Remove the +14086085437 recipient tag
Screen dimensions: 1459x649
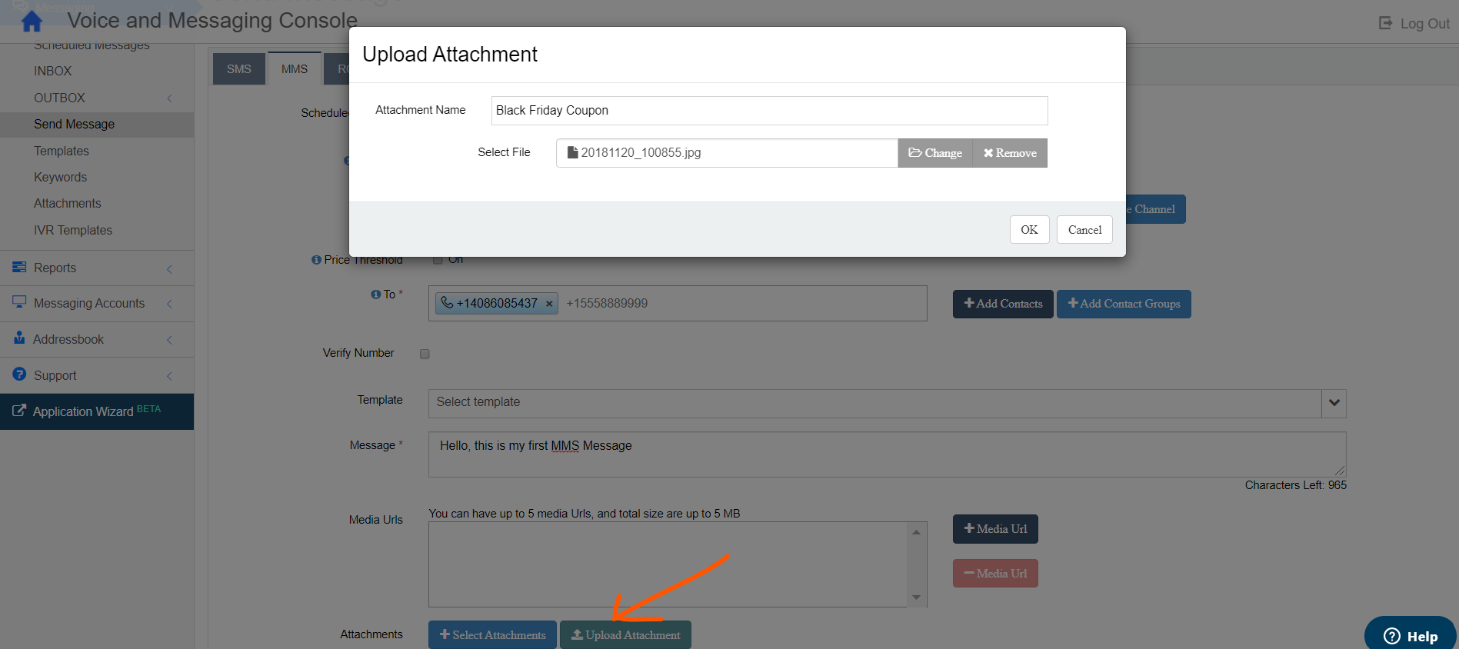coord(549,304)
